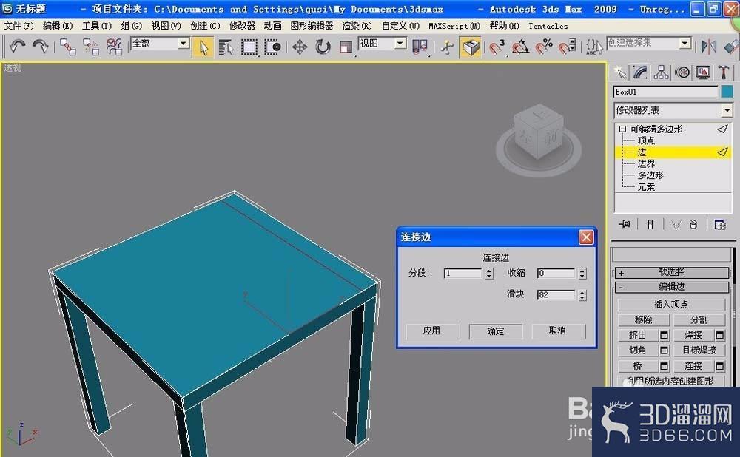This screenshot has height=457, width=740.
Task: Select the Scale tool
Action: tap(346, 47)
